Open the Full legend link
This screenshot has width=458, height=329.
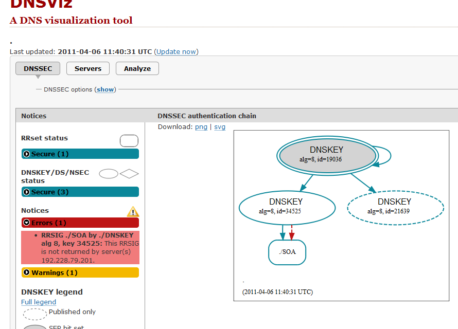point(39,302)
